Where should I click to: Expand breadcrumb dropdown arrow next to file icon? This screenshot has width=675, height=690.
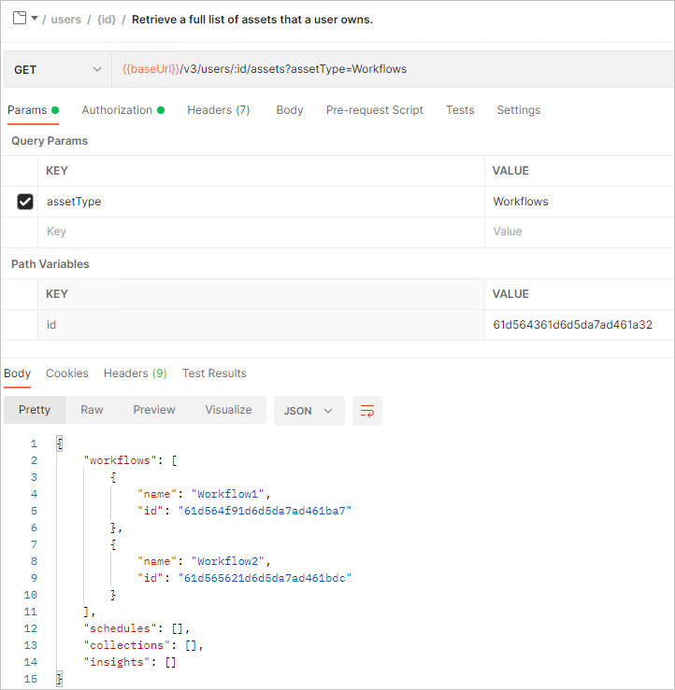tap(35, 19)
